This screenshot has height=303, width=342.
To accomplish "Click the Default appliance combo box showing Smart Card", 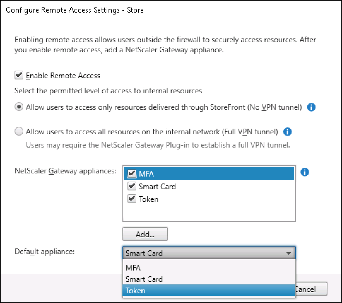I will click(x=202, y=253).
